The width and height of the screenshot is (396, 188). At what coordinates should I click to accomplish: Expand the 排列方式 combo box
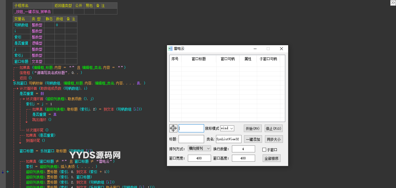[x=199, y=149]
